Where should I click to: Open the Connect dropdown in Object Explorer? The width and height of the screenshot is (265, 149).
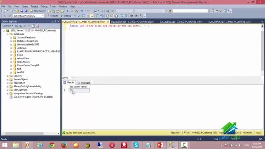(7, 26)
